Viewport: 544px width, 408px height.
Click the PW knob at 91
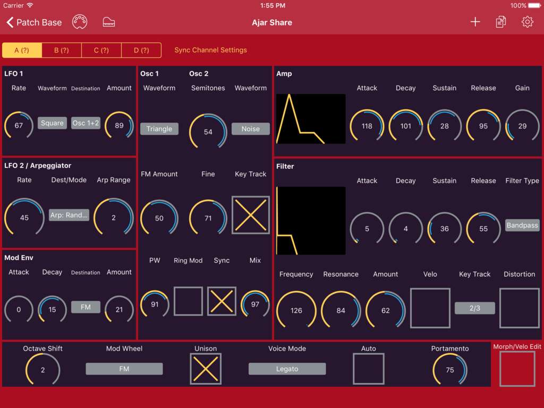pyautogui.click(x=155, y=304)
